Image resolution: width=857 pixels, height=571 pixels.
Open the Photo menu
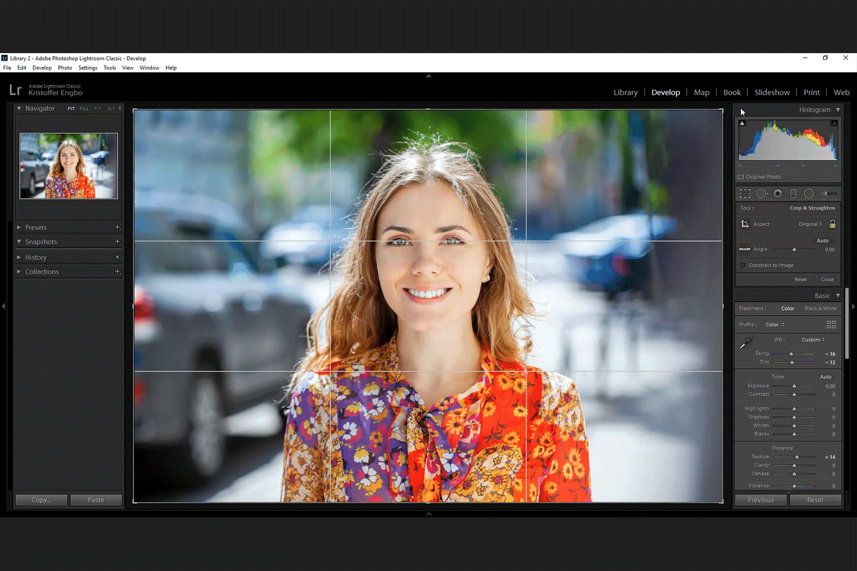coord(65,67)
